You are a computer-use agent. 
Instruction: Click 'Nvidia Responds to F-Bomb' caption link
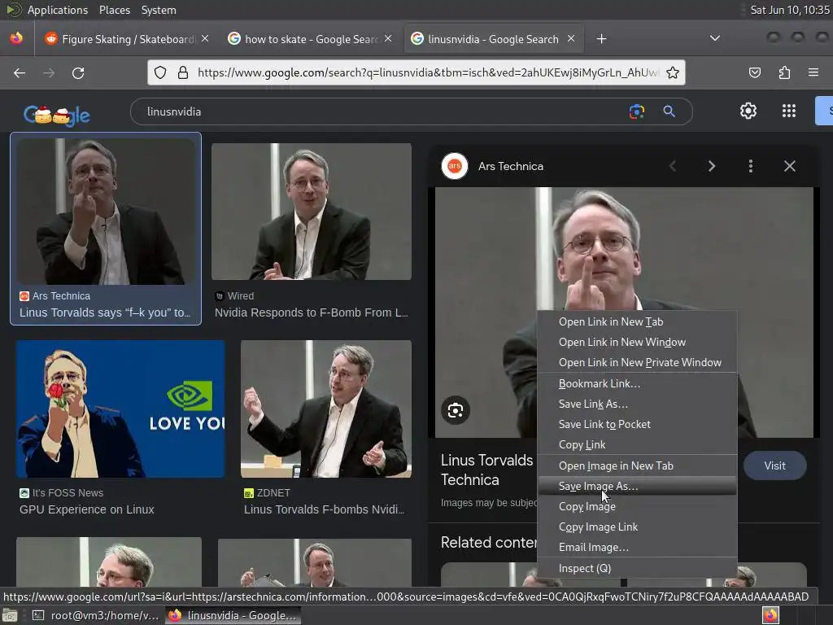click(312, 313)
